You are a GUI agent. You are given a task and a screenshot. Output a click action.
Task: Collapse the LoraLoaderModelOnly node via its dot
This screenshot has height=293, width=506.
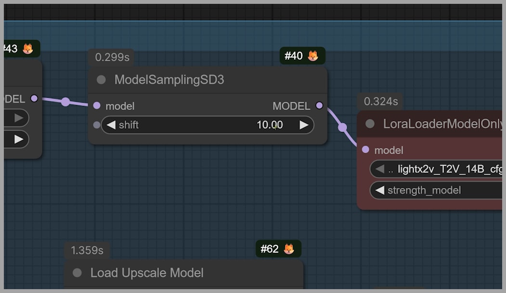(x=370, y=124)
